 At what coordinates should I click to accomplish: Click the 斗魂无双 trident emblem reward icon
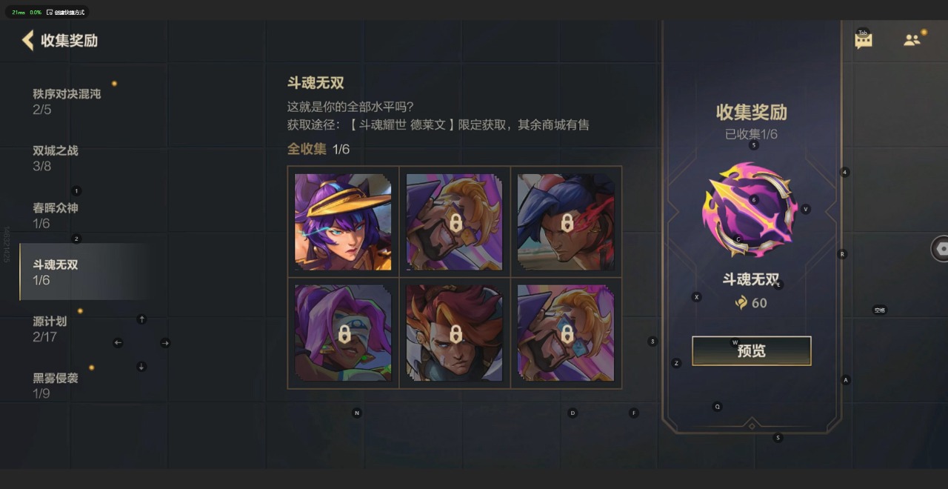click(751, 210)
